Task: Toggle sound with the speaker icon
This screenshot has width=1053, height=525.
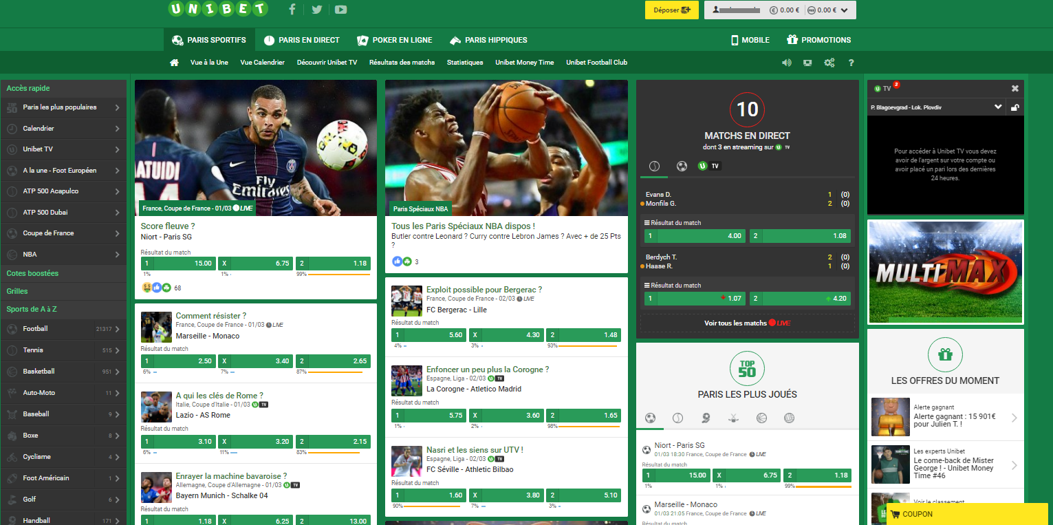Action: [x=787, y=63]
